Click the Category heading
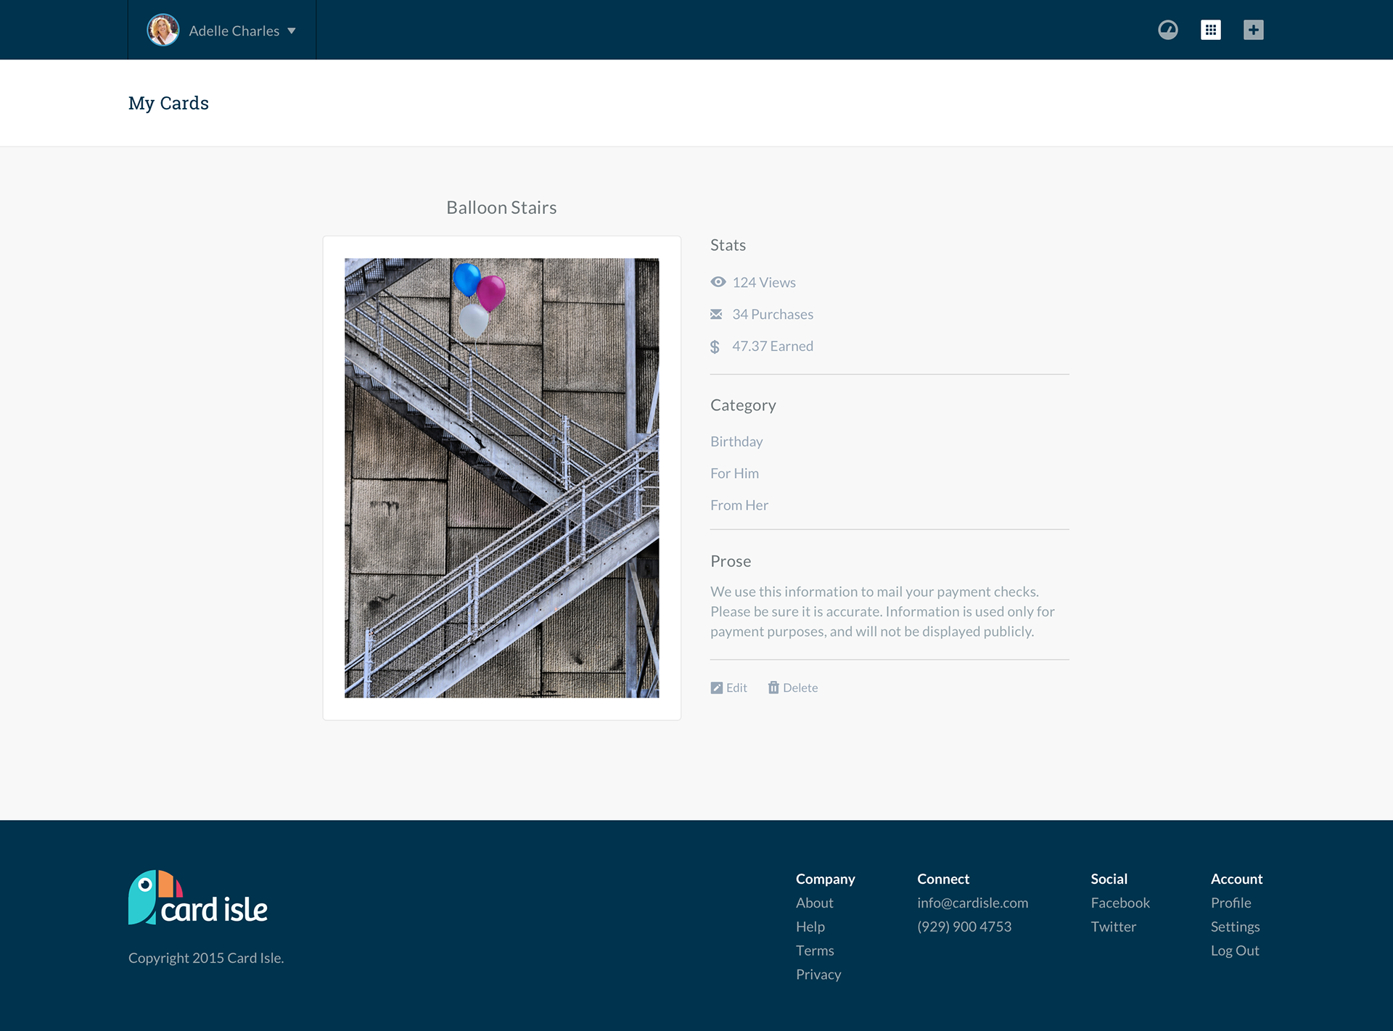1393x1031 pixels. coord(743,405)
